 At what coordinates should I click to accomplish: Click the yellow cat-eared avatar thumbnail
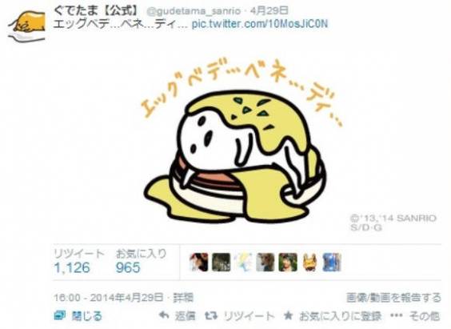tap(310, 262)
